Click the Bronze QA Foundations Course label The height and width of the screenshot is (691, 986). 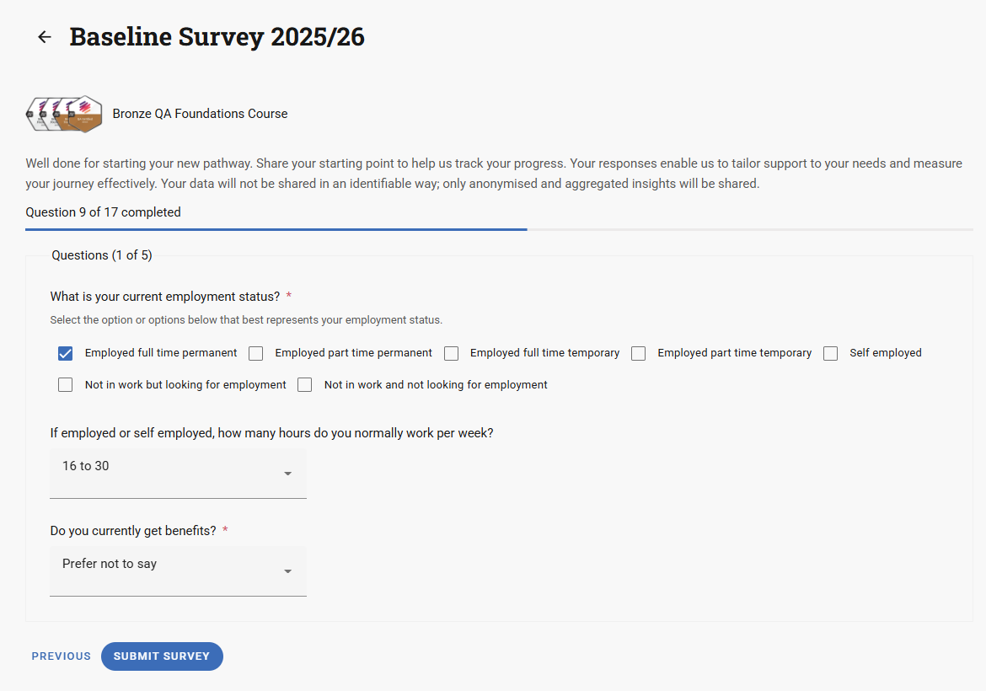point(200,114)
